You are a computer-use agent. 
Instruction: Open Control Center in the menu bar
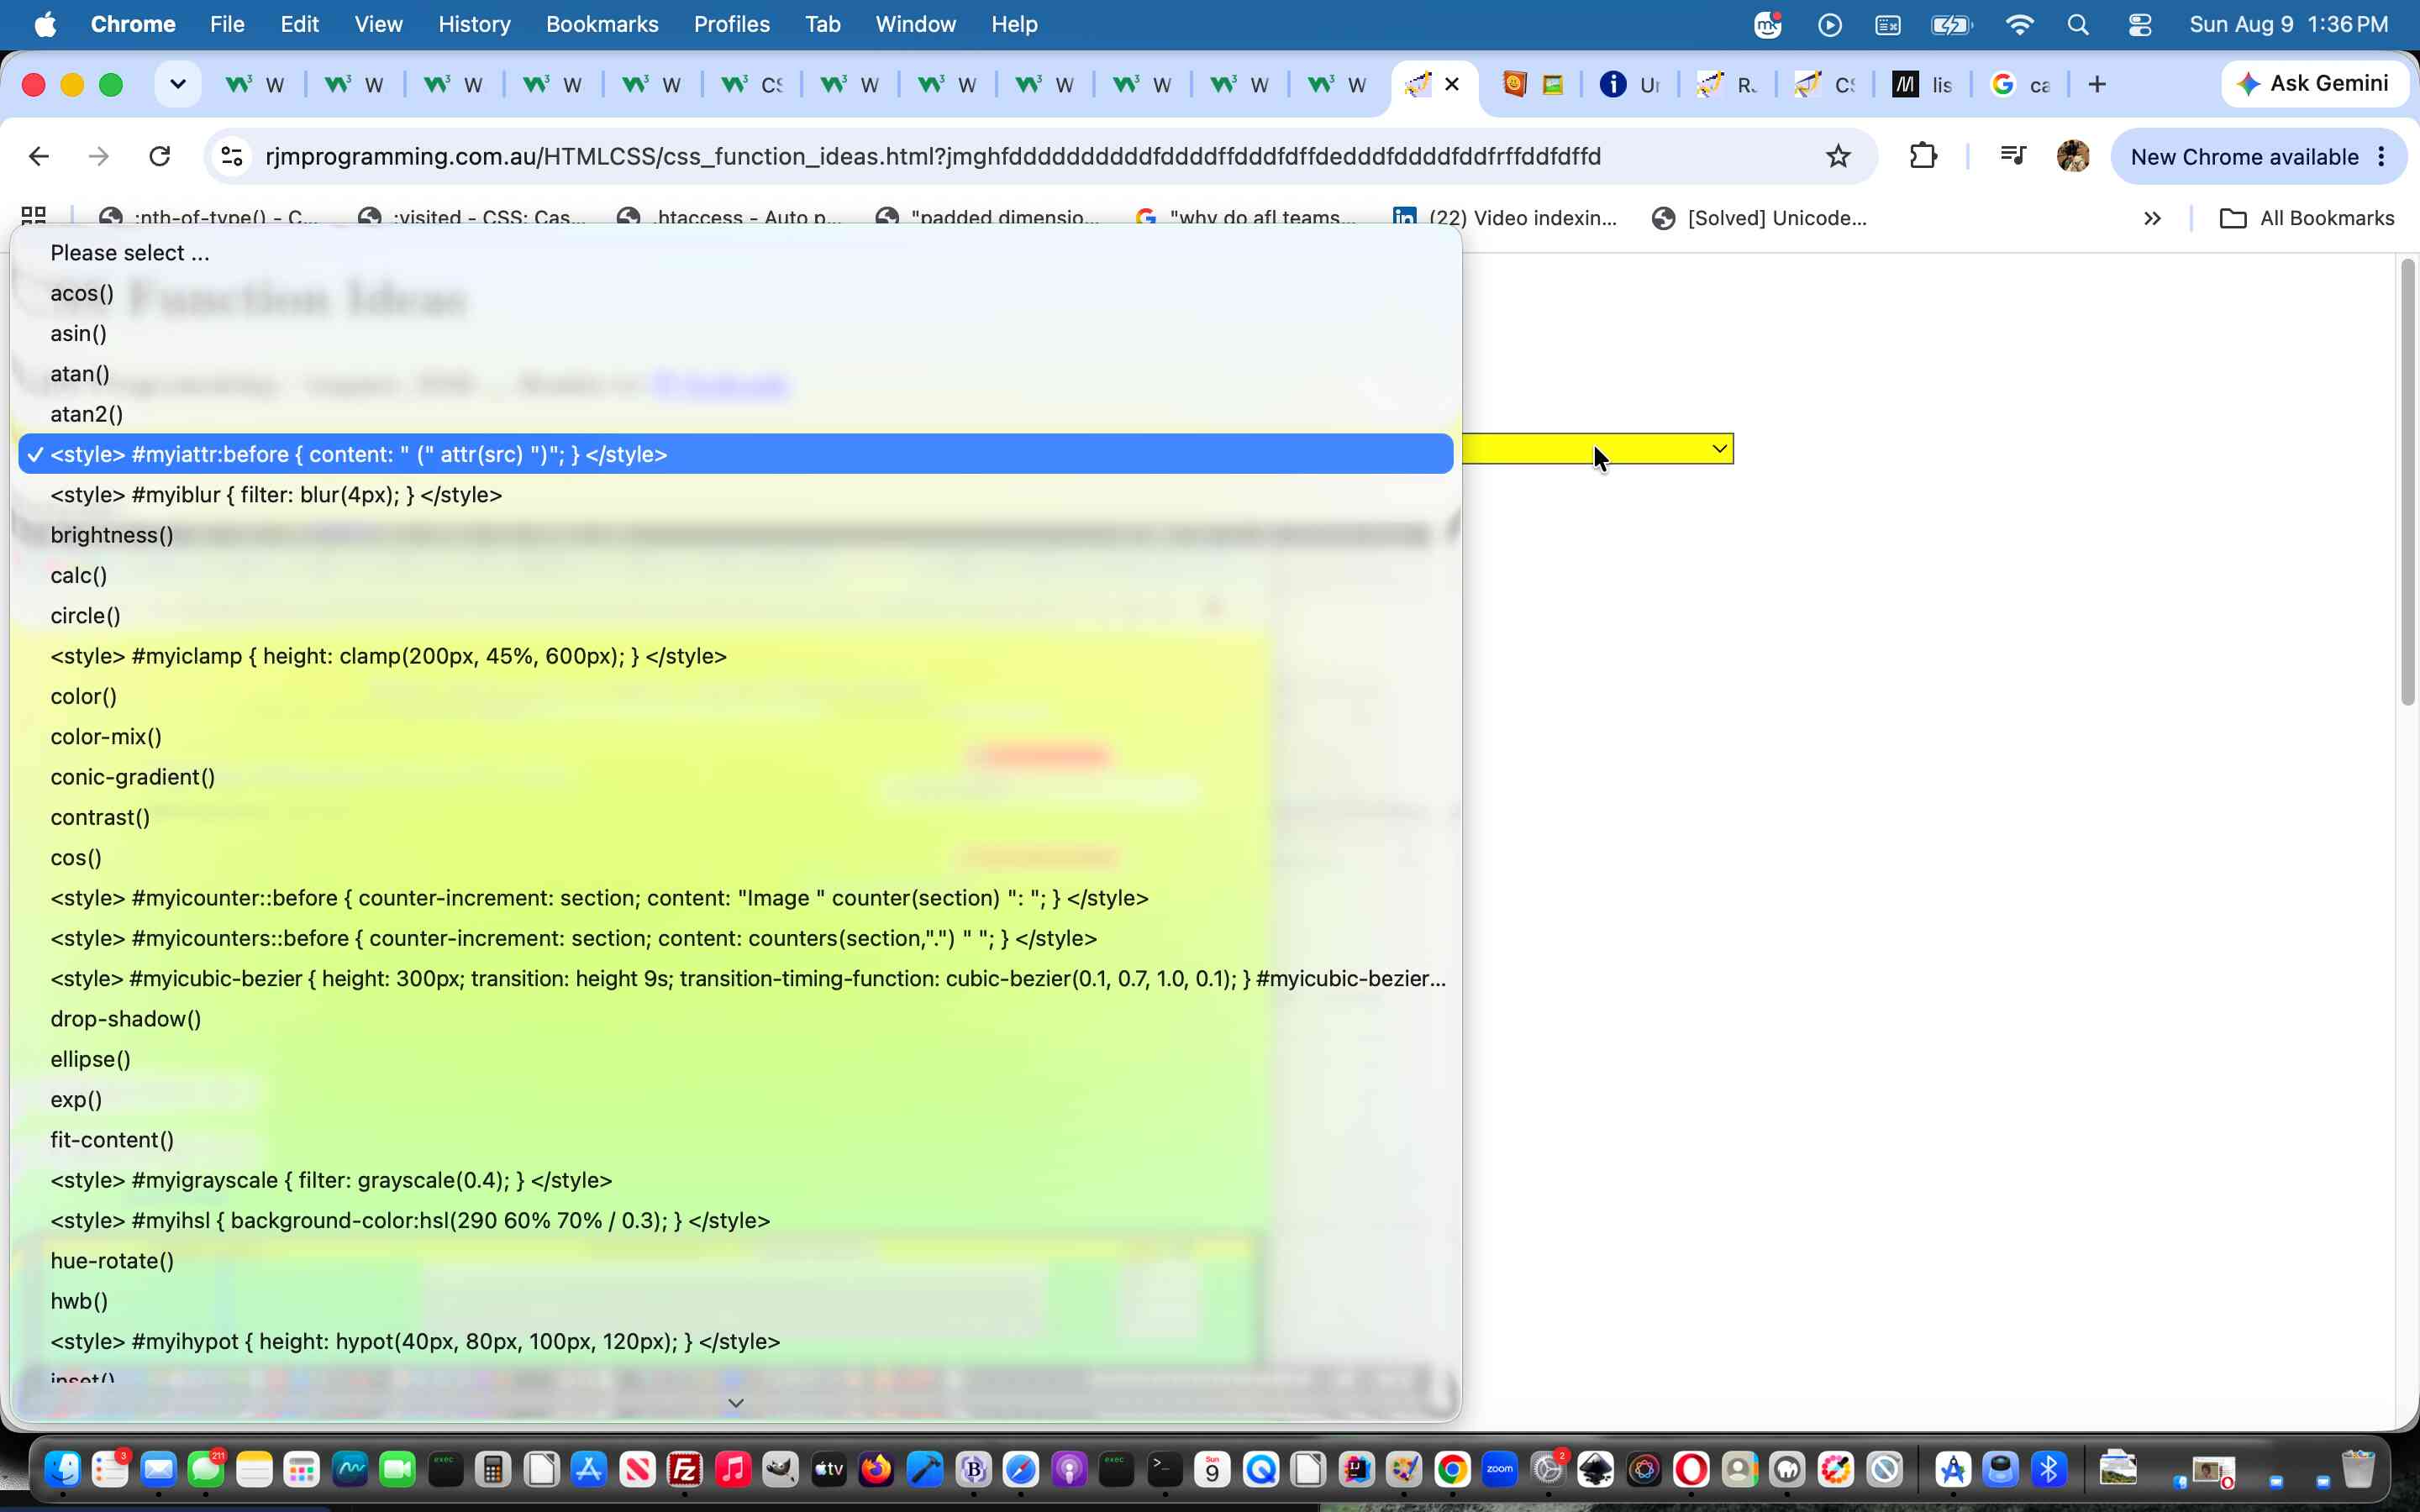pos(2140,24)
